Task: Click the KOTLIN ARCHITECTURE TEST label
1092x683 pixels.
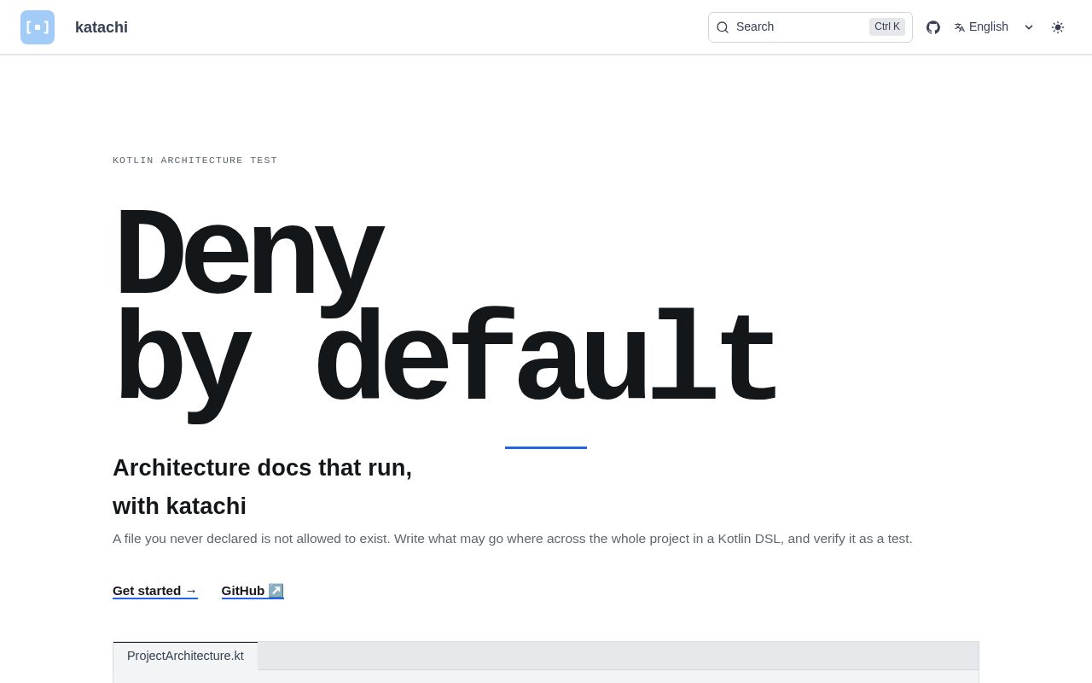Action: (x=195, y=161)
